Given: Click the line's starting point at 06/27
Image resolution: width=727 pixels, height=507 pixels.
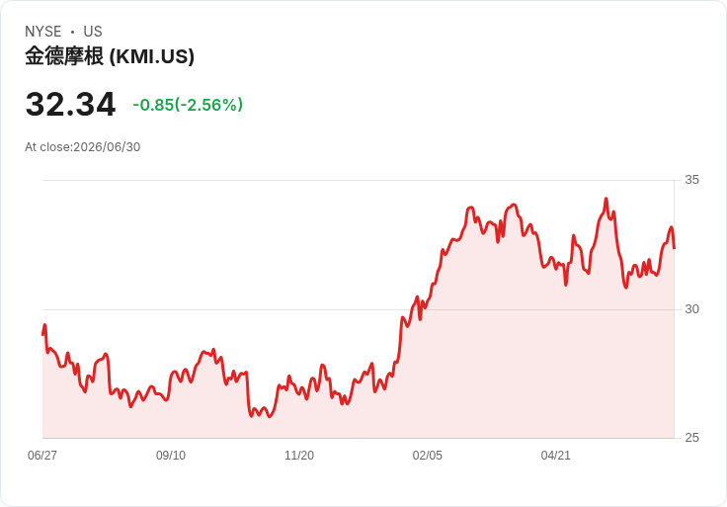Looking at the screenshot, I should pyautogui.click(x=43, y=334).
